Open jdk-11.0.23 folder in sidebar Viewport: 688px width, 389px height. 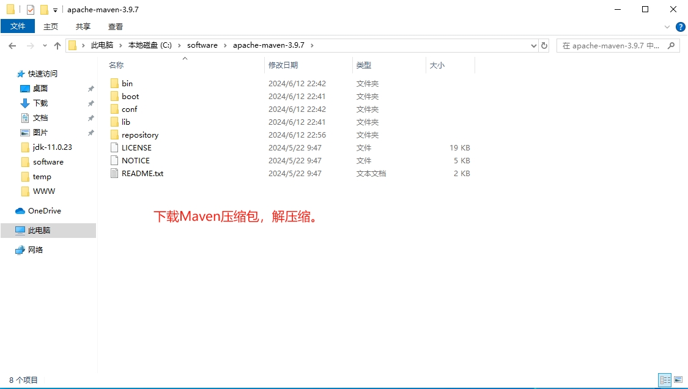[x=52, y=147]
